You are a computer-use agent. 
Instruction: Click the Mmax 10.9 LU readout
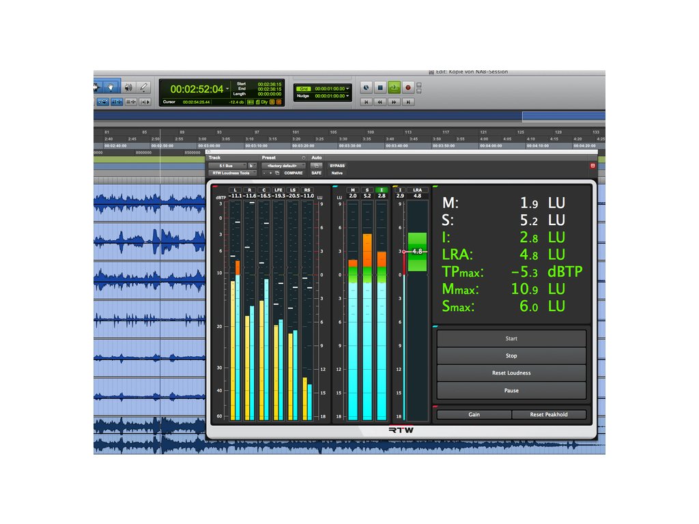click(x=503, y=289)
